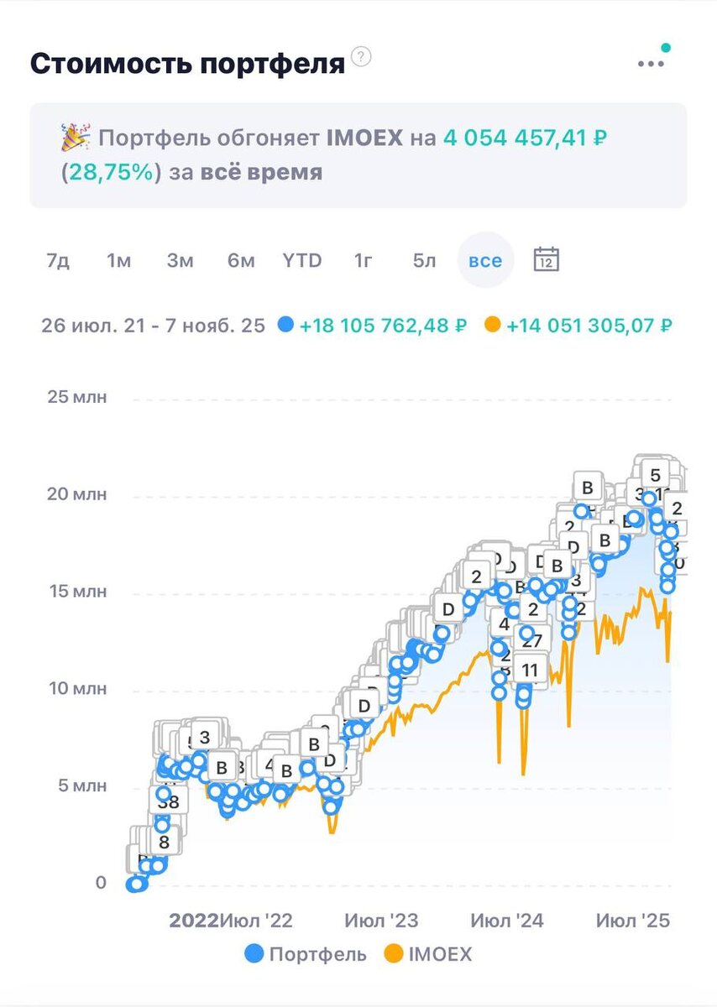This screenshot has height=1007, width=717.
Task: Select the 'все' all-time tab
Action: point(485,260)
